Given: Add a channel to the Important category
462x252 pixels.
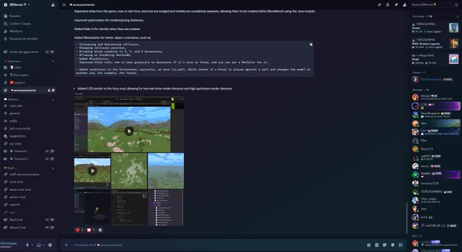Looking at the screenshot, I should [53, 61].
